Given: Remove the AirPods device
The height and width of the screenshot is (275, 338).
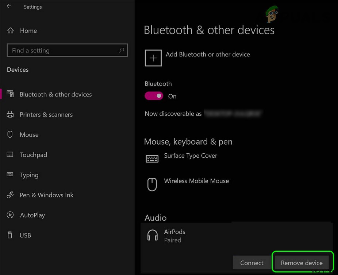Looking at the screenshot, I should (302, 262).
